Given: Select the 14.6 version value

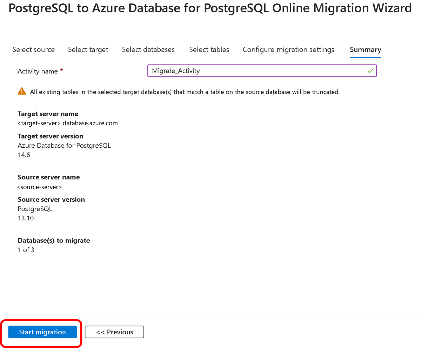Looking at the screenshot, I should 24,155.
